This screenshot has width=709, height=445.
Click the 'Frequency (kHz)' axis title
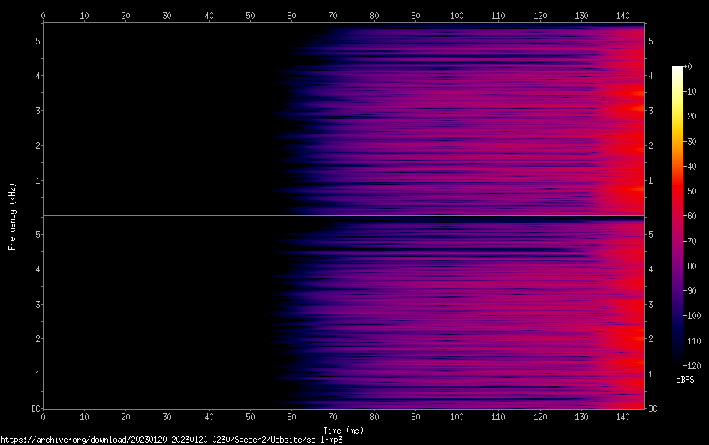pyautogui.click(x=12, y=215)
